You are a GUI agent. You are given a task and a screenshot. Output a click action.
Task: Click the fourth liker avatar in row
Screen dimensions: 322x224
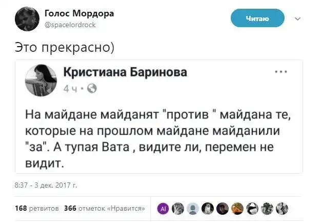[208, 208]
